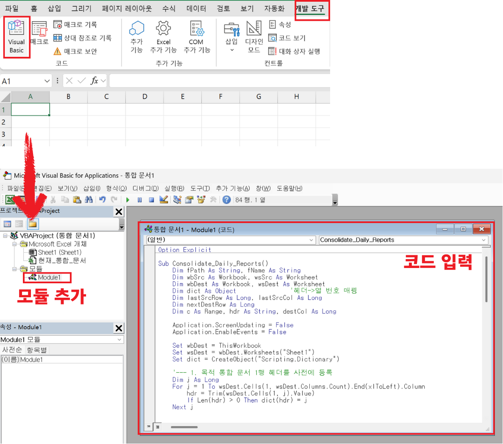Open VBA 보기(V) menu
This screenshot has width=503, height=444.
pyautogui.click(x=67, y=188)
